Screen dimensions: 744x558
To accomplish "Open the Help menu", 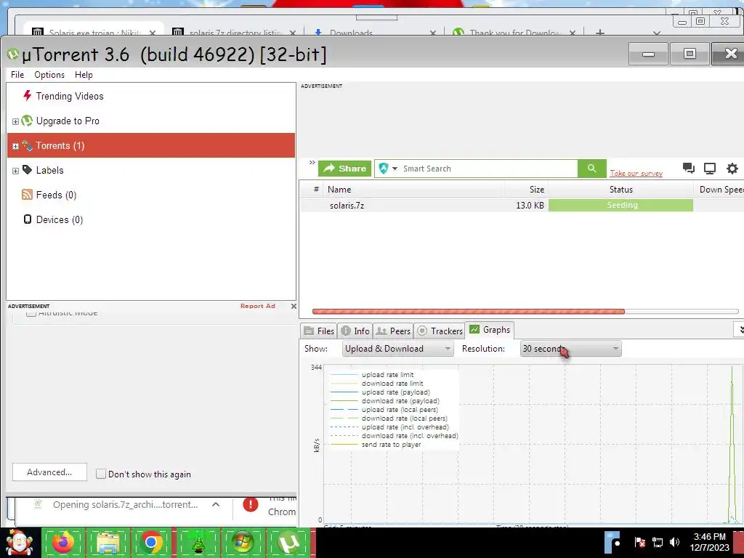I will pos(84,75).
